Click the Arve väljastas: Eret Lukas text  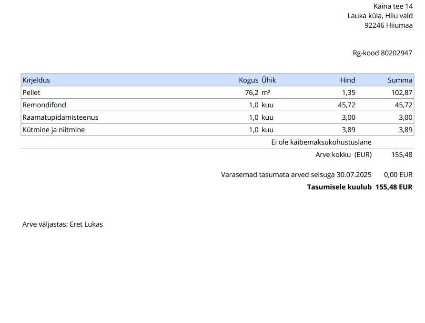coord(62,224)
